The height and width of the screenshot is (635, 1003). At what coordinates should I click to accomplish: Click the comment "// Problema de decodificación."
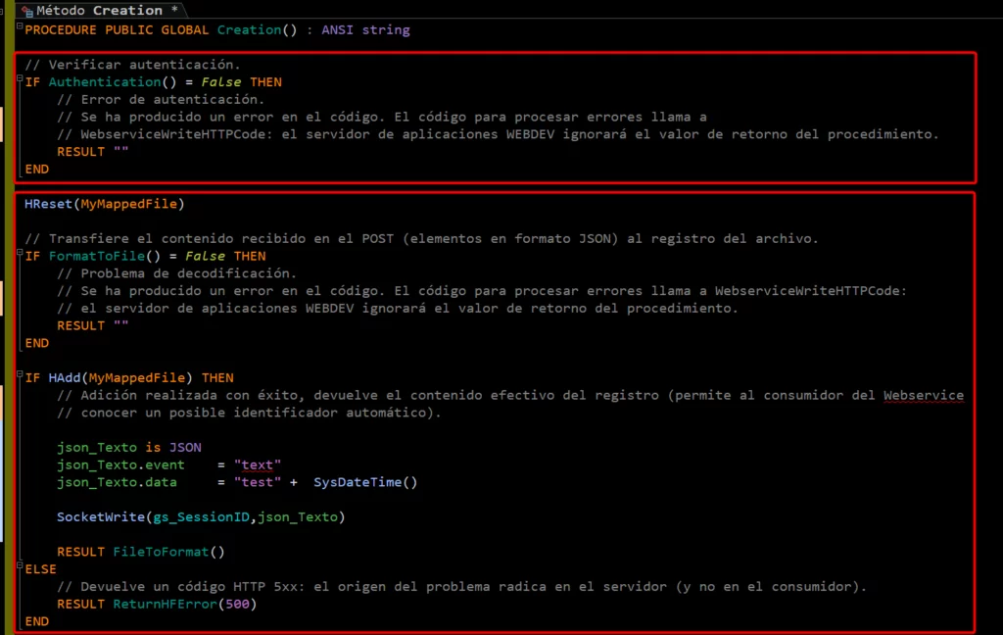point(176,273)
